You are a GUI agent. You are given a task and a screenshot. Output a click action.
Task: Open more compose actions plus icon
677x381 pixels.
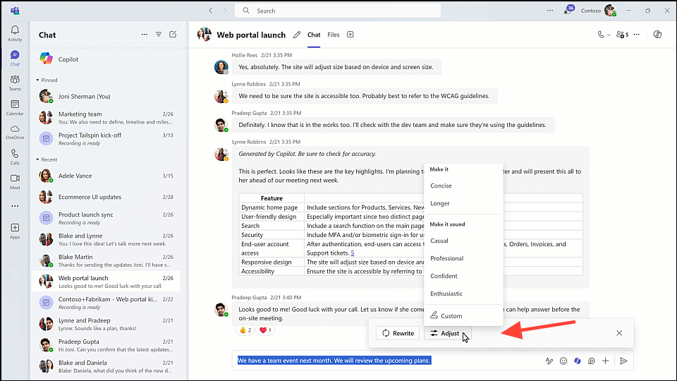605,361
